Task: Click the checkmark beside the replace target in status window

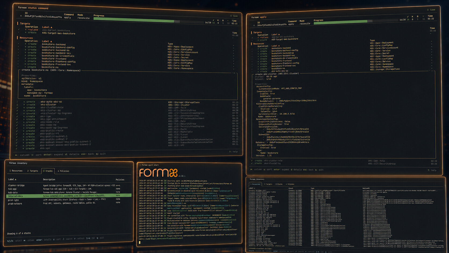Action: tap(19, 30)
